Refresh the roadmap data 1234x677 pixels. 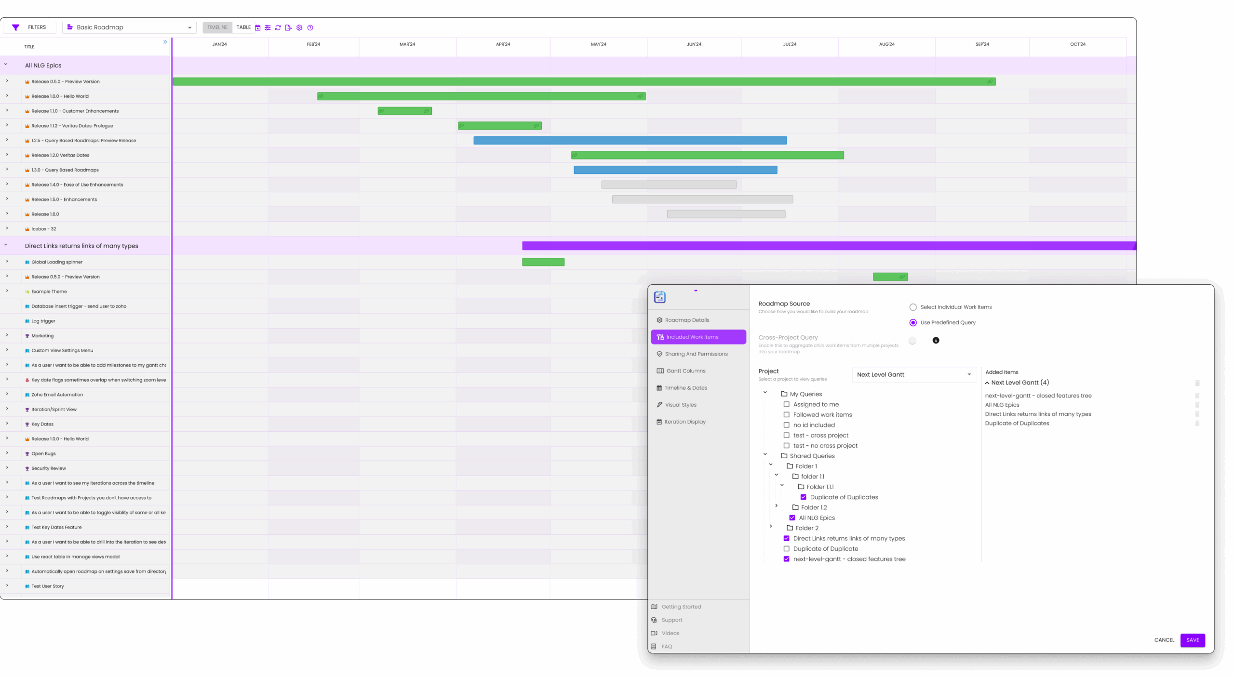pos(278,27)
